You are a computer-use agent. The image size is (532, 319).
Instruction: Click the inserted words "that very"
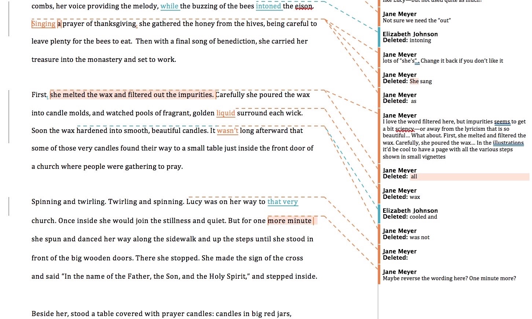(282, 201)
